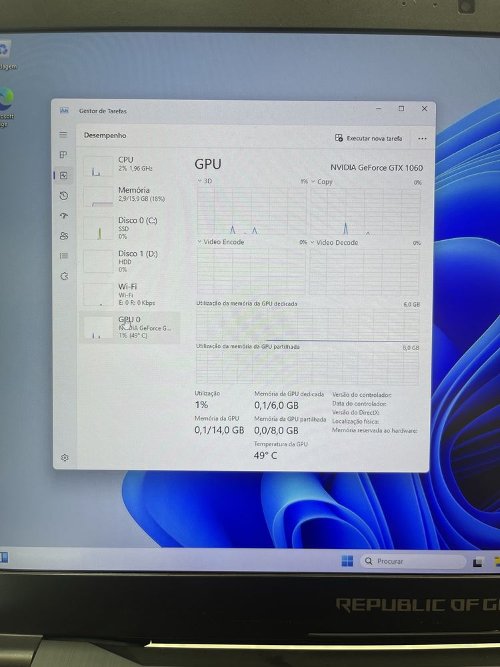Open the Microsoft Edge desktop shortcut
Viewport: 500px width, 667px height.
click(7, 107)
